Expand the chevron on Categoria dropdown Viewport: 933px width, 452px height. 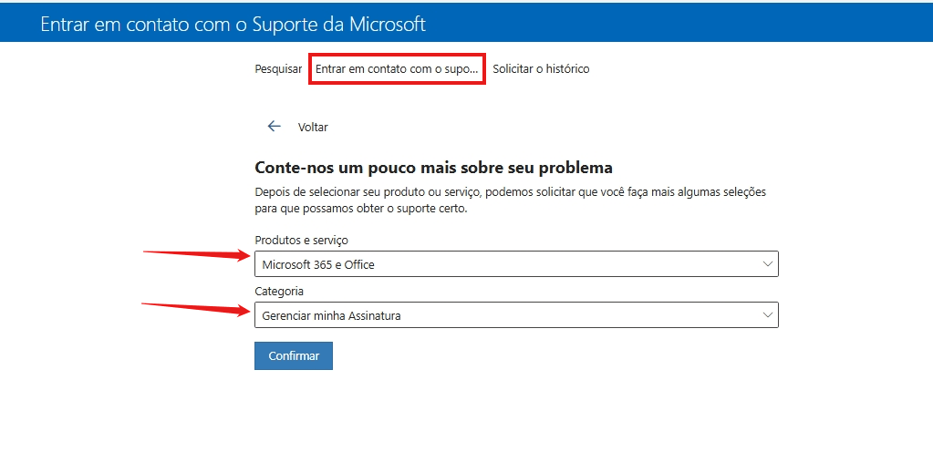(768, 315)
